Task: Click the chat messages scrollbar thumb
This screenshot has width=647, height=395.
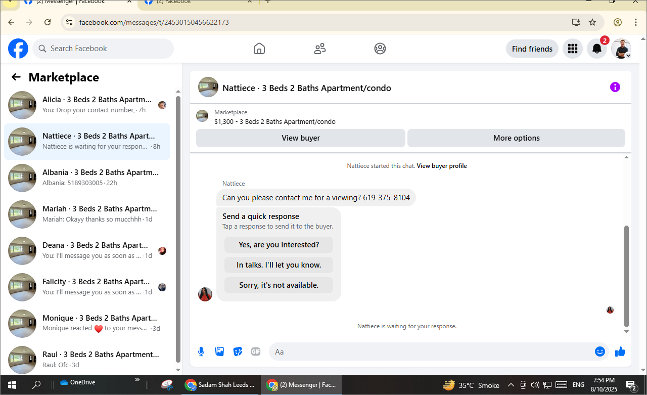Action: (627, 276)
